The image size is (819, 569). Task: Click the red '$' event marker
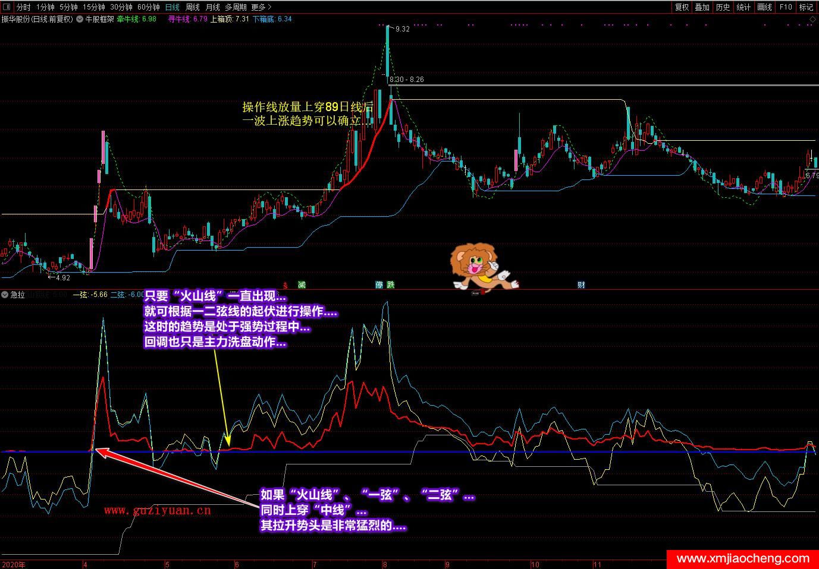(x=285, y=285)
